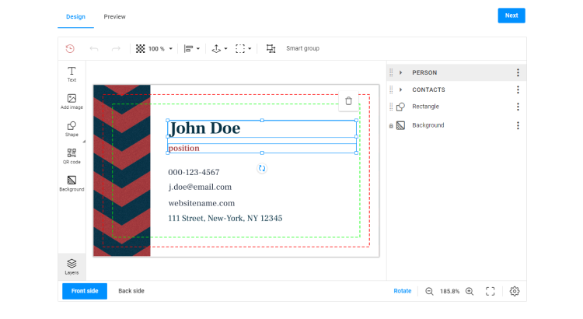Select the phone number 000-123-4567
The height and width of the screenshot is (319, 583).
pos(194,173)
